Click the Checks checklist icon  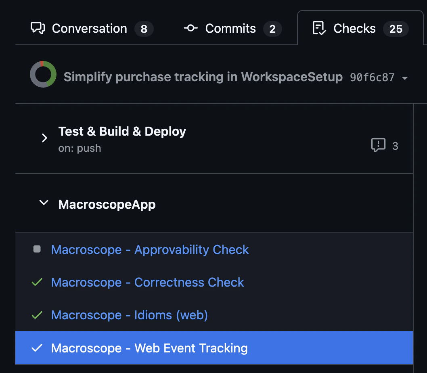319,28
